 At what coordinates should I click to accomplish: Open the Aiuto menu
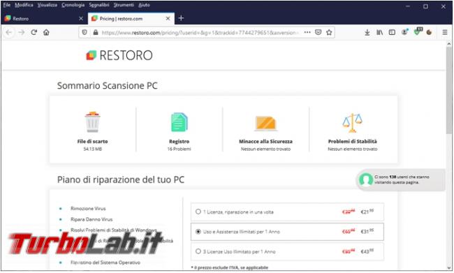click(x=144, y=5)
